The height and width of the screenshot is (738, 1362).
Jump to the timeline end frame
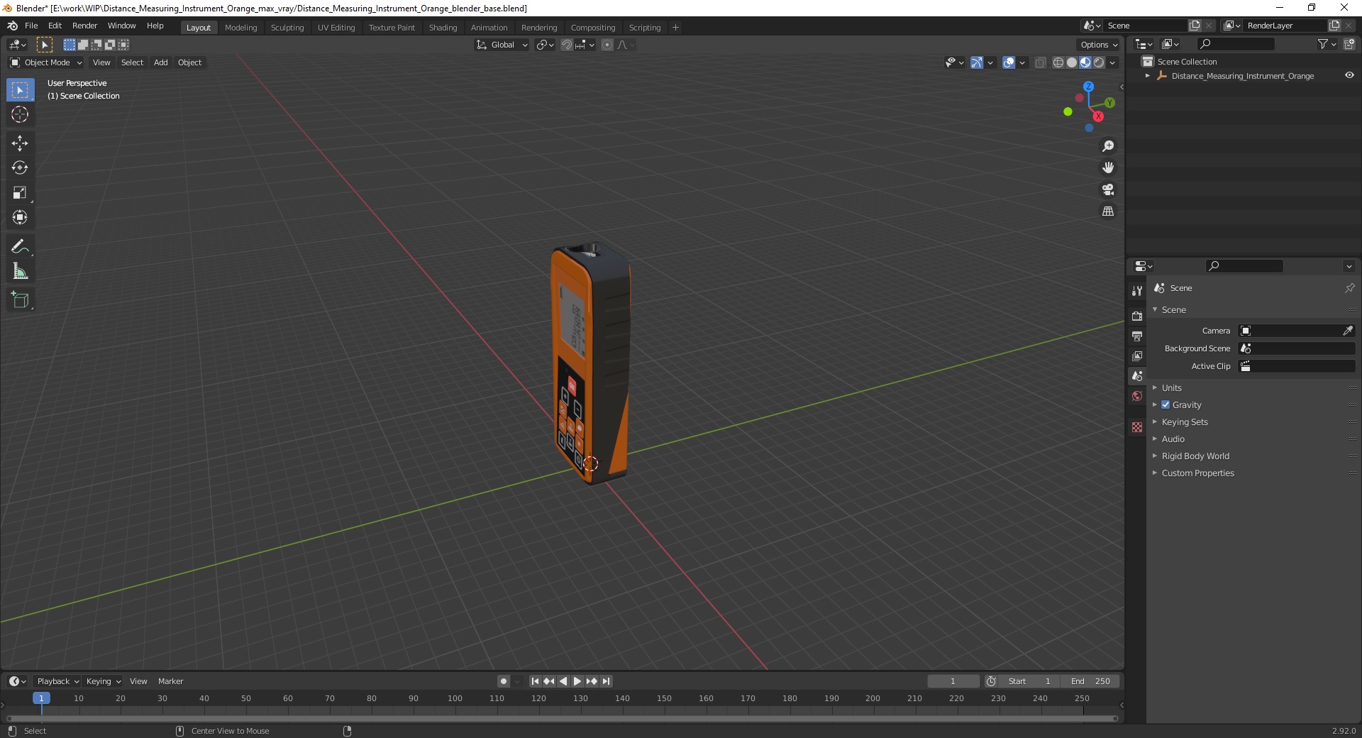606,681
